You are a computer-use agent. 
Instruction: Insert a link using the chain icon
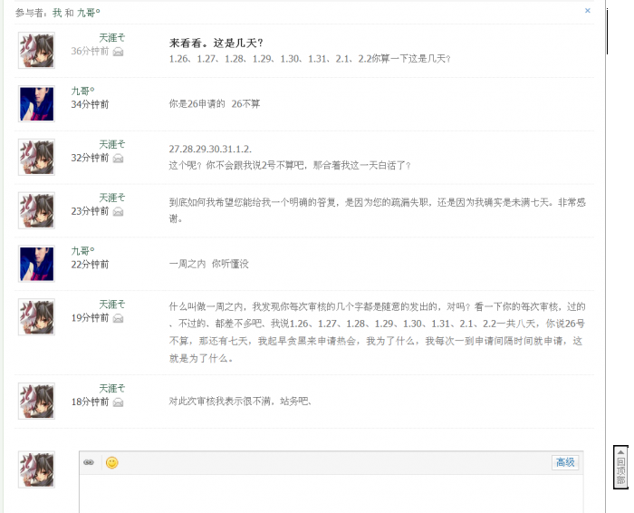click(89, 462)
